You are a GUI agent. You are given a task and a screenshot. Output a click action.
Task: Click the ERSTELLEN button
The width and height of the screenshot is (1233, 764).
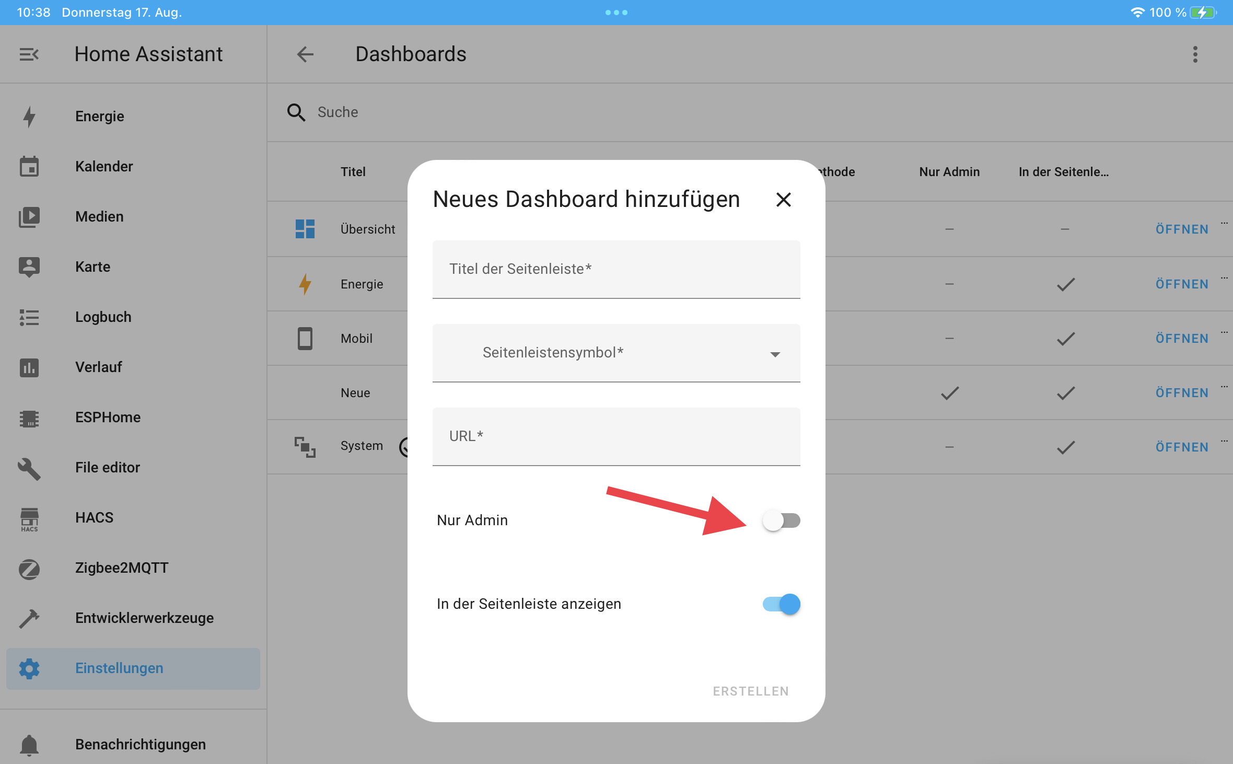pos(751,691)
